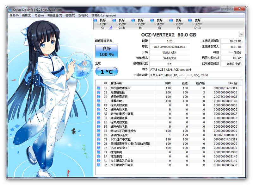The width and height of the screenshot is (253, 185).
Task: Switch to the D: I: disk tab
Action: click(x=197, y=24)
